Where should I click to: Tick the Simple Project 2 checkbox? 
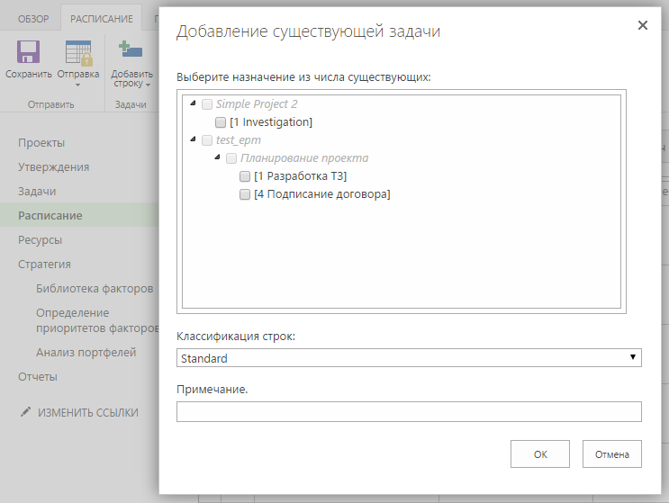coord(207,104)
